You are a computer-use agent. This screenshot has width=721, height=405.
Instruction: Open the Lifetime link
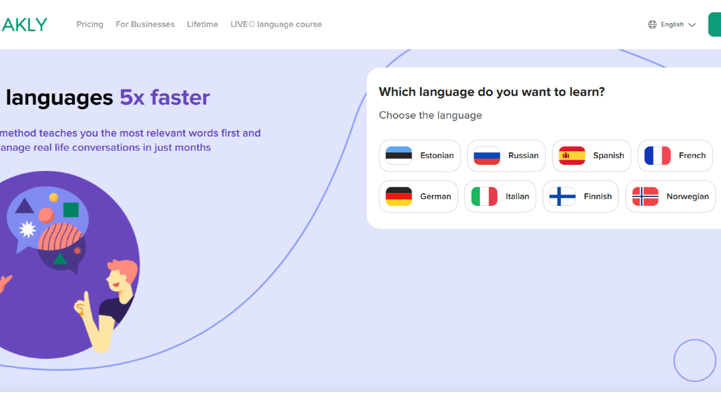(x=202, y=24)
